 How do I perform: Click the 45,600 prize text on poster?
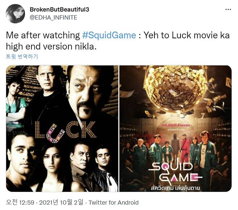175,125
